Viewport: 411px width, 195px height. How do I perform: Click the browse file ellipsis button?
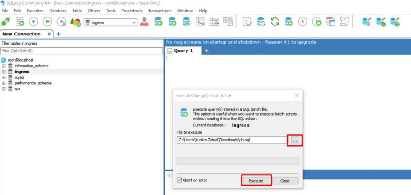[x=295, y=140]
